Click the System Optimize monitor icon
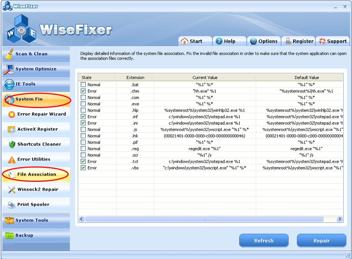 (x=9, y=69)
